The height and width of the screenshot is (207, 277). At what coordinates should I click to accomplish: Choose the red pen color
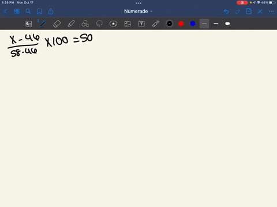[x=181, y=24]
